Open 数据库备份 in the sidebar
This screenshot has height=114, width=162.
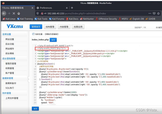[x=11, y=83]
